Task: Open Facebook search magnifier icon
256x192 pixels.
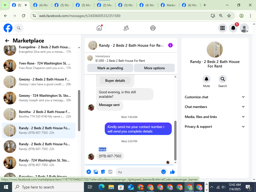Action: pyautogui.click(x=19, y=28)
